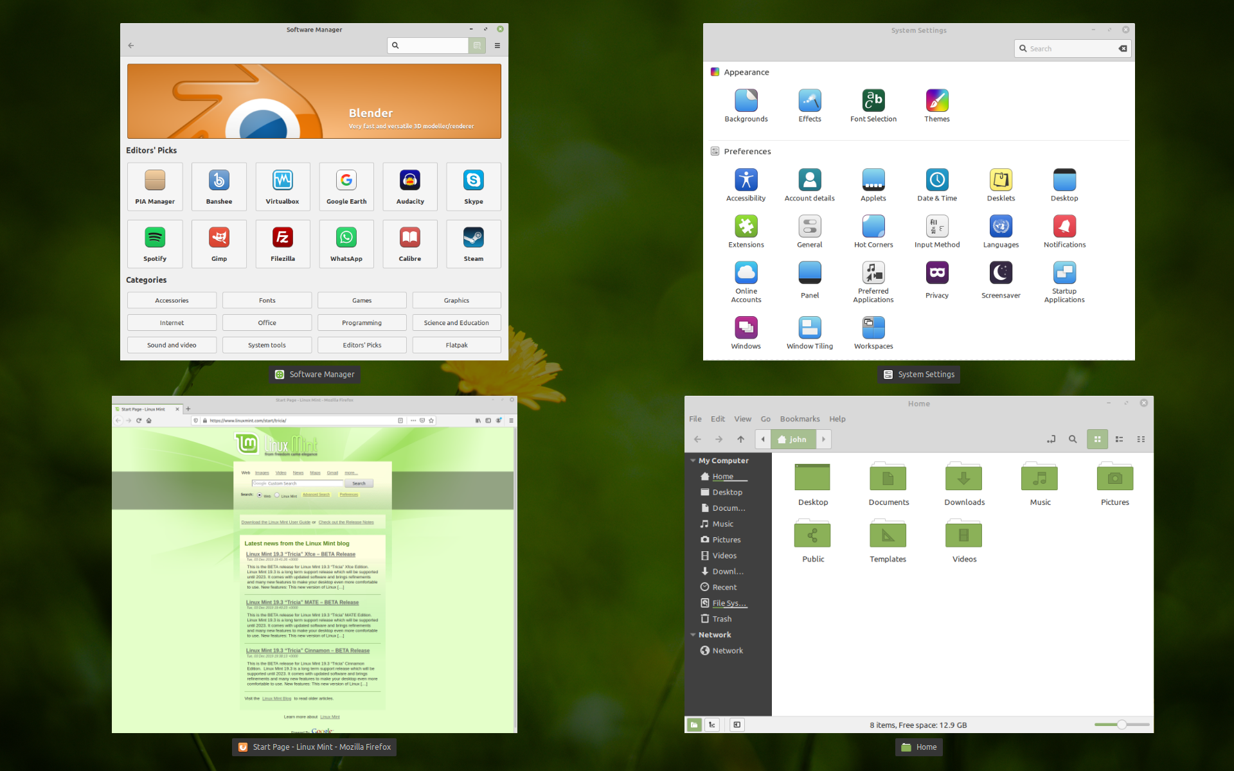Open the Steam entry in Editors' Picks

coord(473,244)
